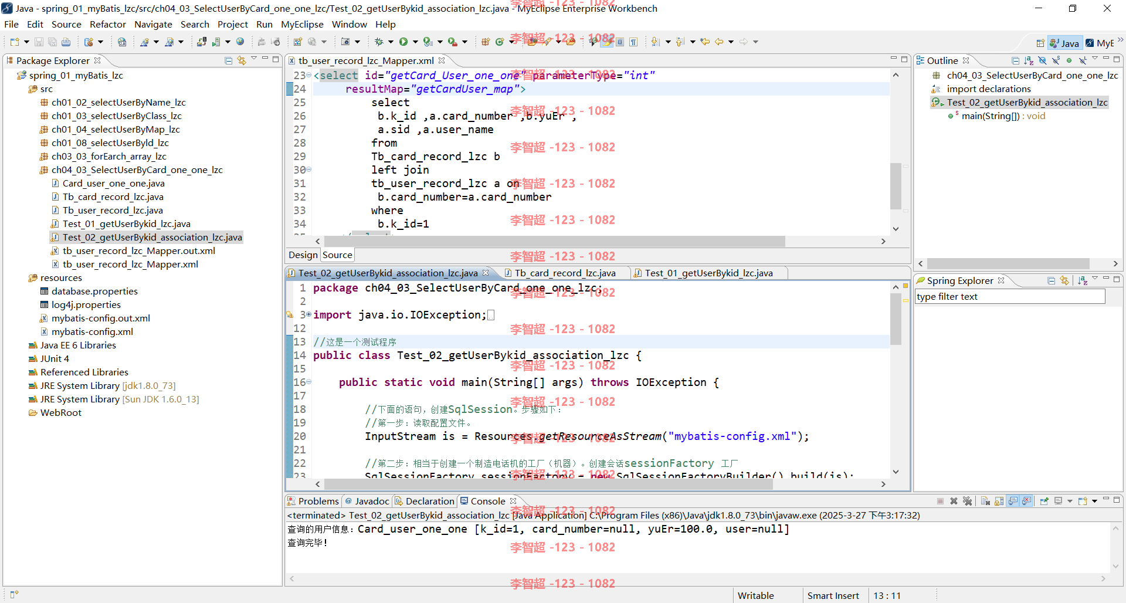Viewport: 1126px width, 603px height.
Task: Click Remove All Terminated Launches icon
Action: point(967,501)
